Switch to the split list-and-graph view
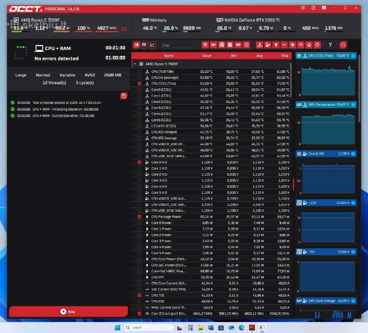The height and width of the screenshot is (333, 368). pyautogui.click(x=136, y=45)
